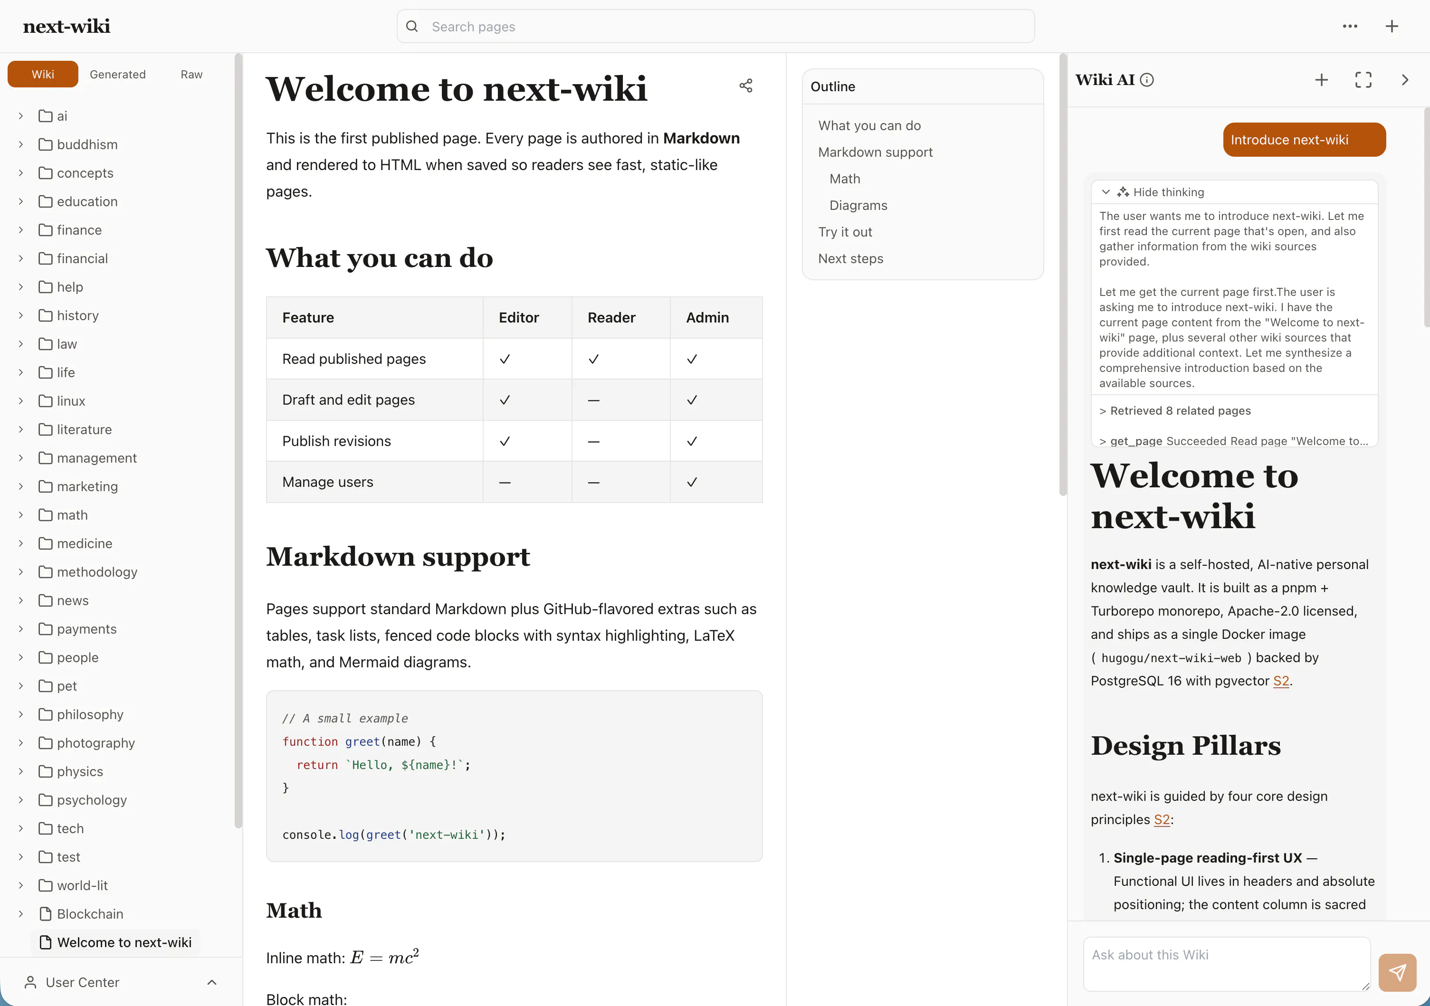Click the folder icon for finance

46,230
